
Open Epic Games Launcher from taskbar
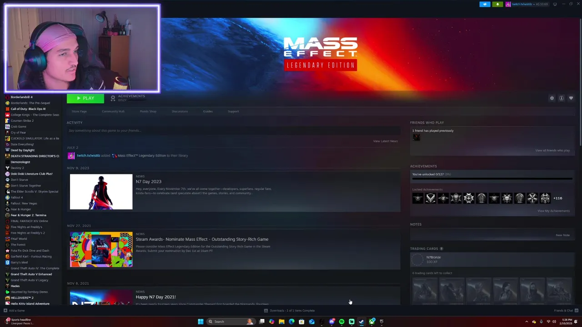(381, 322)
